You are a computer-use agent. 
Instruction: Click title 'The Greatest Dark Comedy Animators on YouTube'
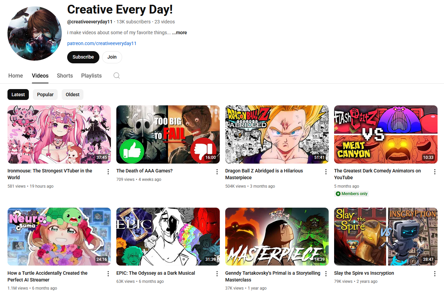pos(378,174)
